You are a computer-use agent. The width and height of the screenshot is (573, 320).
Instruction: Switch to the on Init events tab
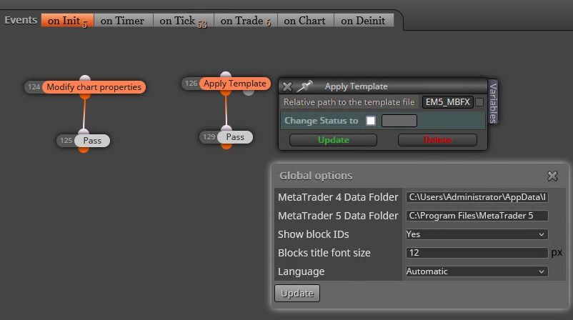[67, 21]
